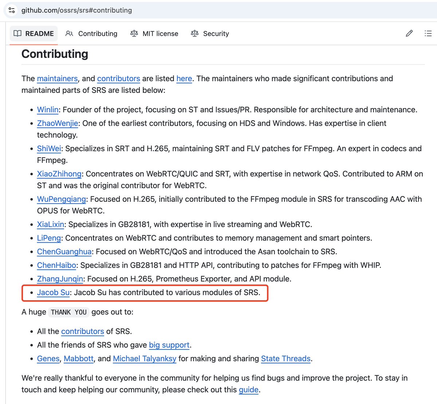Open ZhaoWenjie's profile link

[x=58, y=123]
